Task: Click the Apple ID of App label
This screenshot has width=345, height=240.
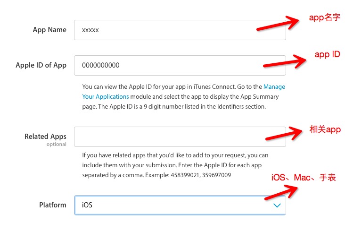Action: tap(41, 65)
